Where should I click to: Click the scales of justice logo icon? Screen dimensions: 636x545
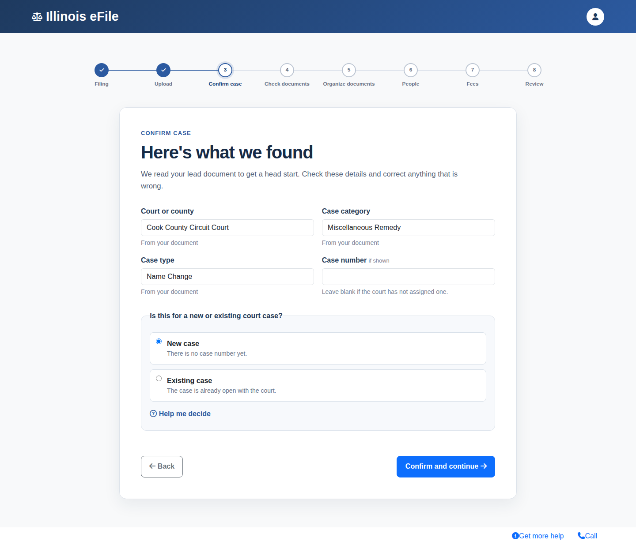pos(37,17)
